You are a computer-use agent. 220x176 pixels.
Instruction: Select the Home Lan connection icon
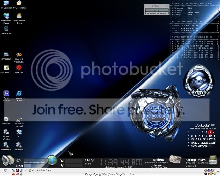coord(19,146)
